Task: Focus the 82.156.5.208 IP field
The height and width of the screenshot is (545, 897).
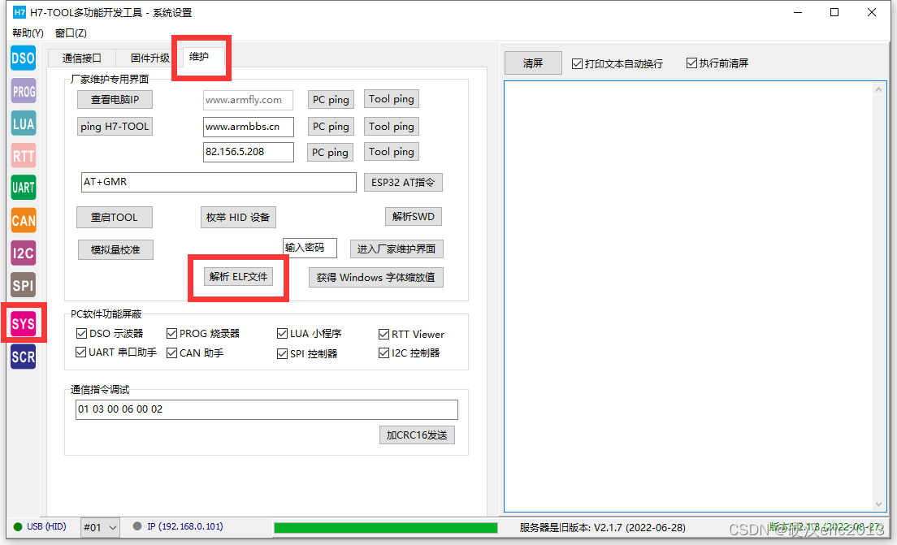Action: 249,152
